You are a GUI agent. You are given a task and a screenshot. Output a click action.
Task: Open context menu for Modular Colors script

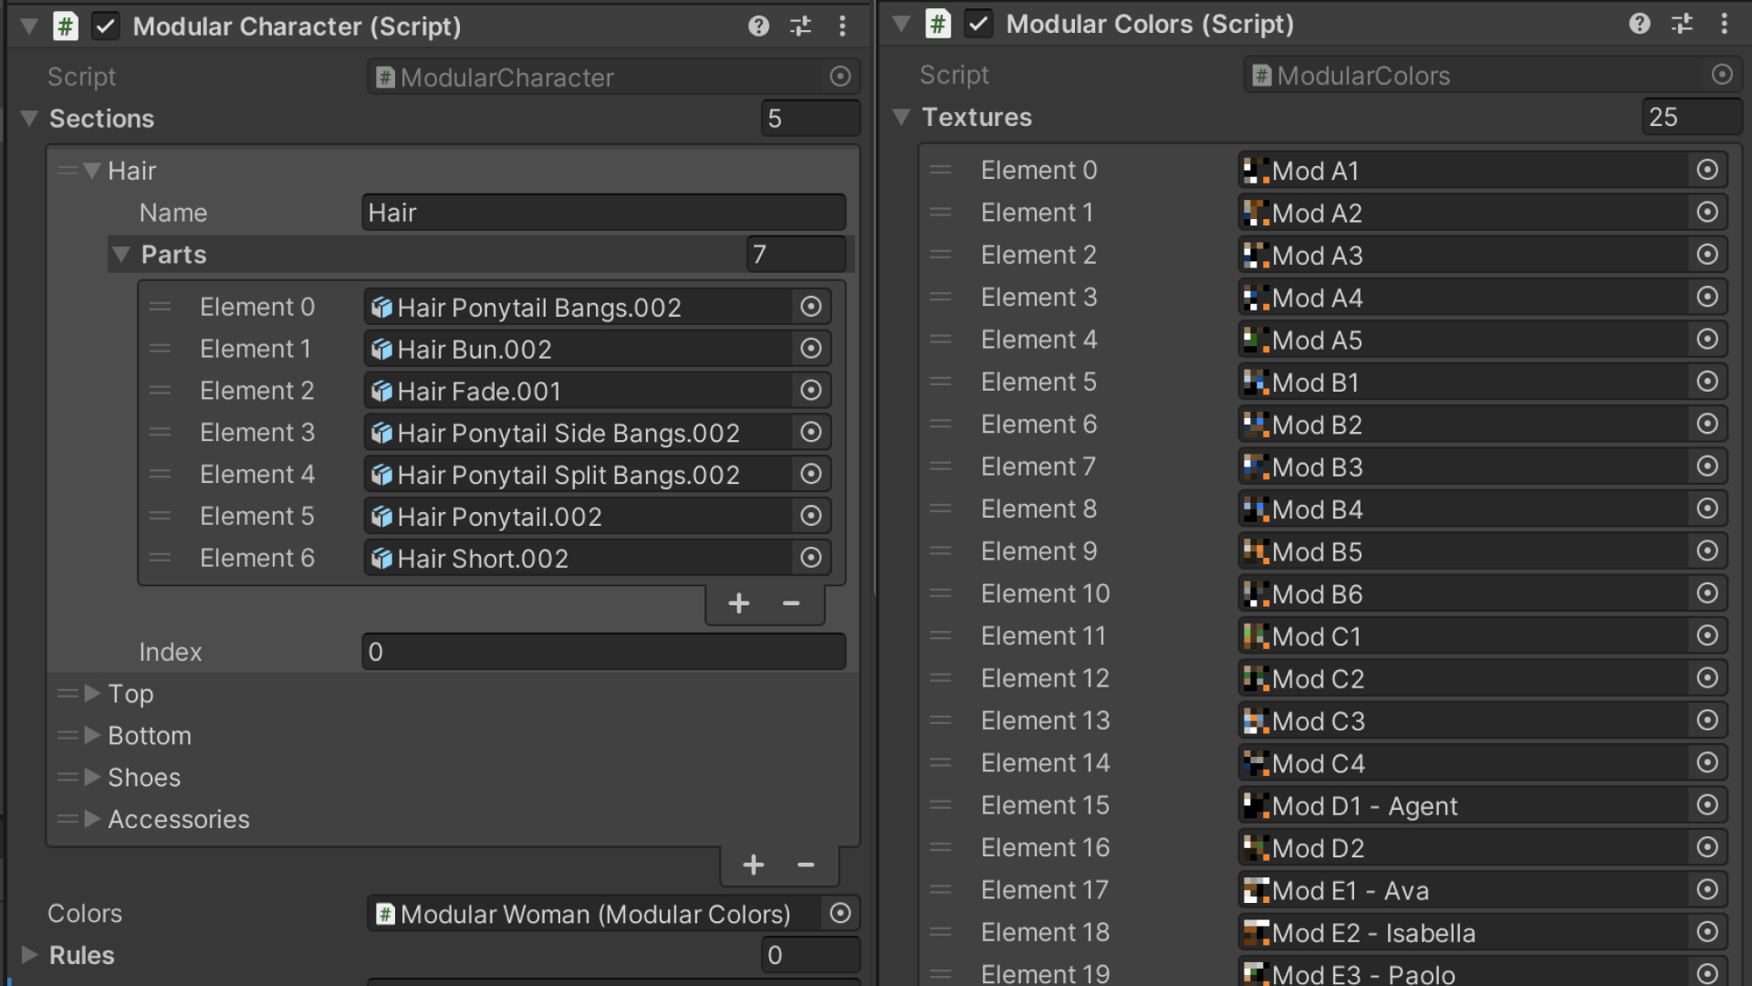coord(1725,23)
